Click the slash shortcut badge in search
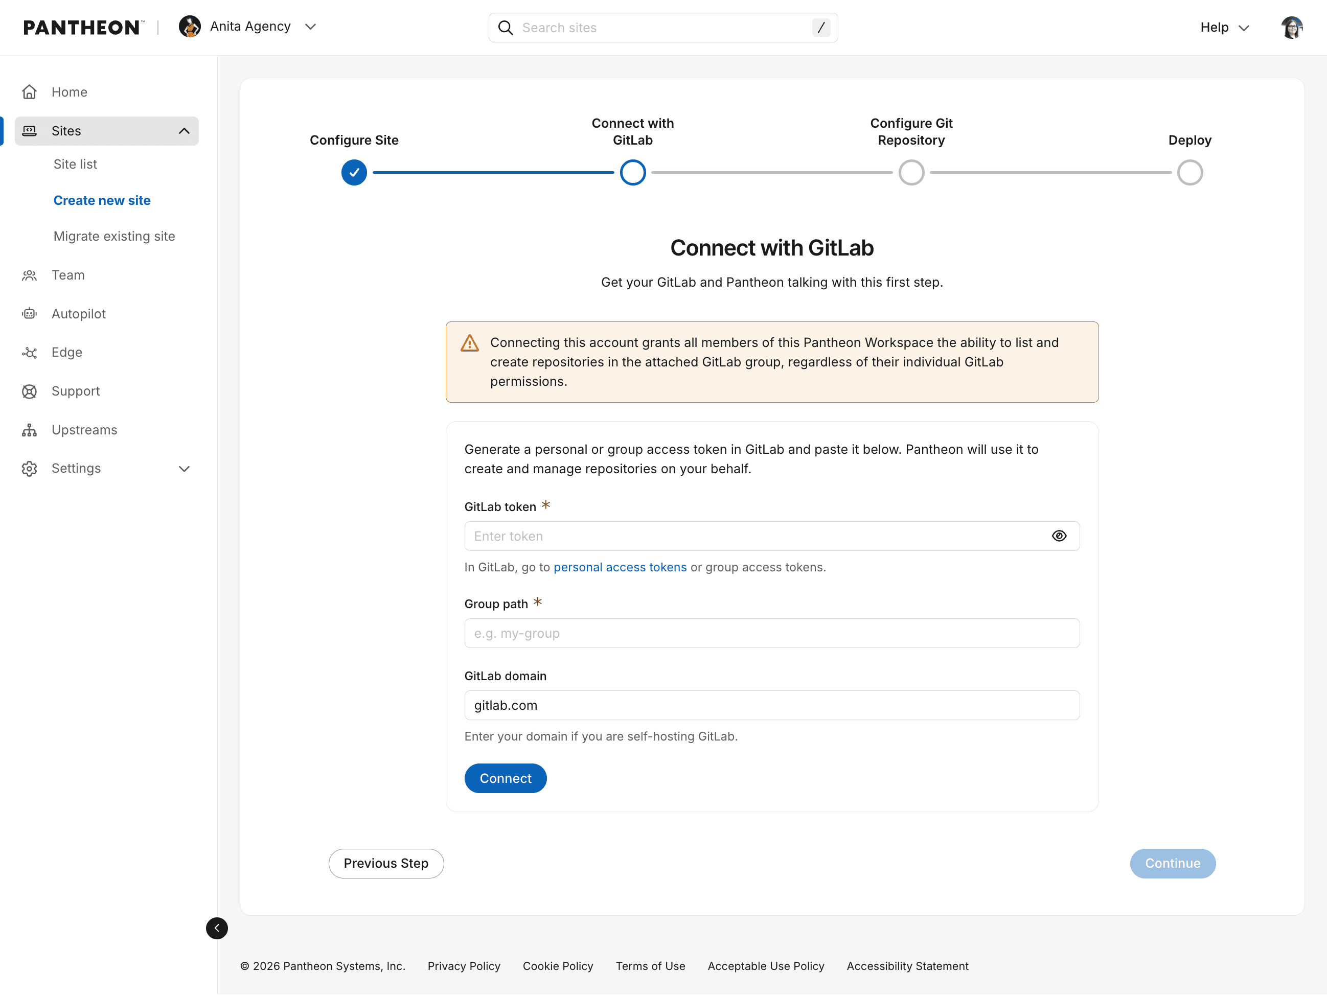1327x995 pixels. tap(820, 28)
